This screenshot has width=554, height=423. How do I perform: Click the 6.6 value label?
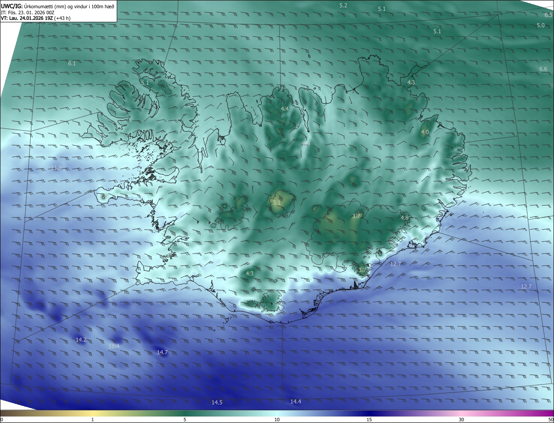[x=543, y=69]
